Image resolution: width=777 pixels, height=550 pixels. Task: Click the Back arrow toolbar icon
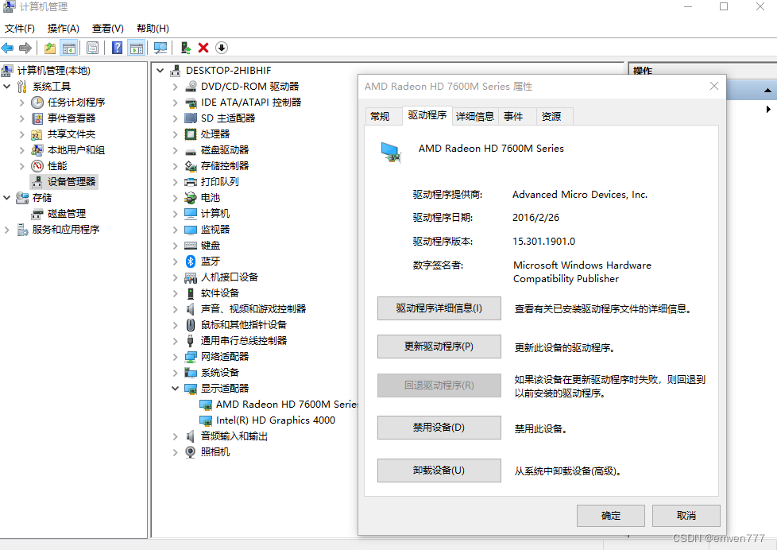[x=7, y=48]
